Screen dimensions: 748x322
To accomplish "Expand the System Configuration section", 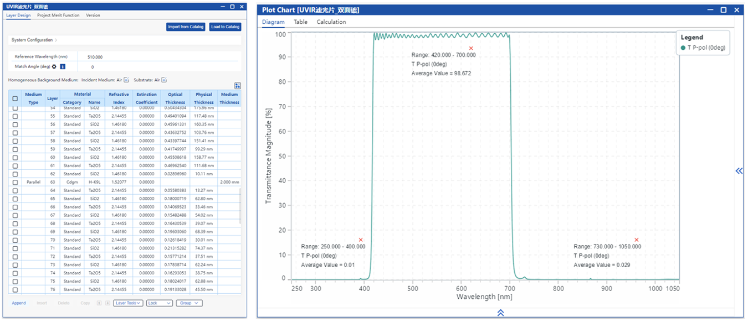I will [x=34, y=40].
